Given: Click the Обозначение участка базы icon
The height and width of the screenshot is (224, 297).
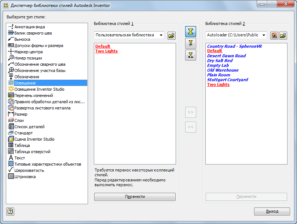Looking at the screenshot, I should 11,71.
